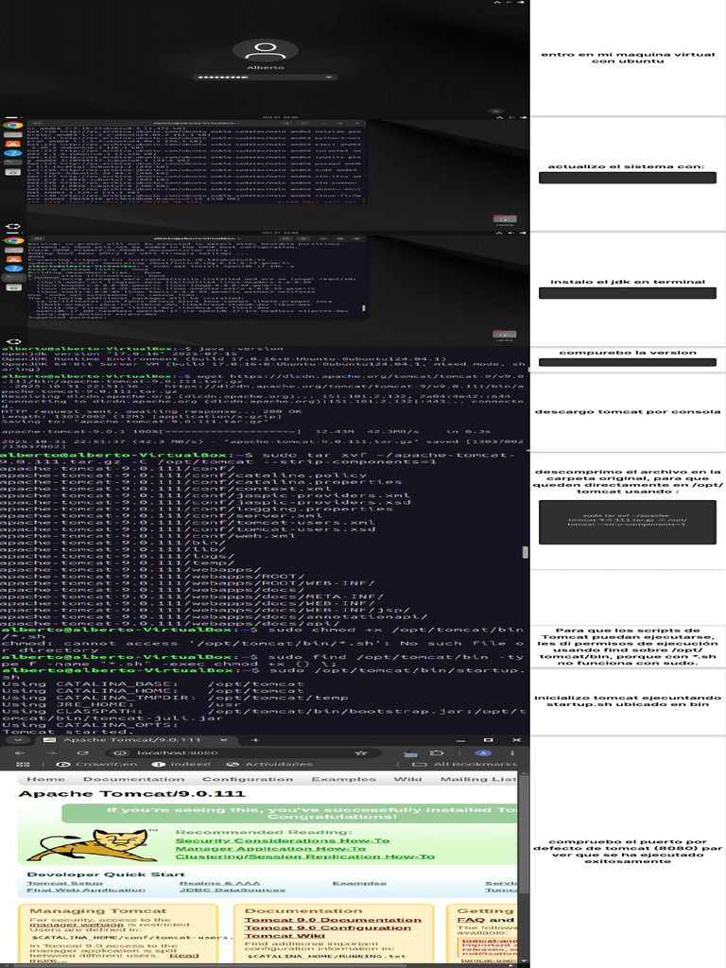This screenshot has width=726, height=968.
Task: Reload the localhost:8080 page
Action: (82, 753)
